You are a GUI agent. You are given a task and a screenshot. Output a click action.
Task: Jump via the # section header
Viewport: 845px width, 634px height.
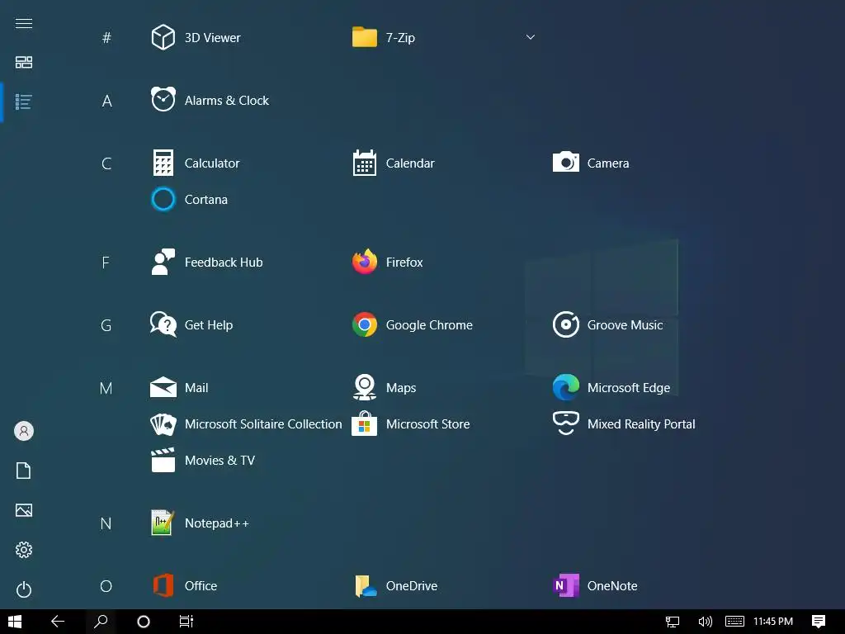tap(106, 38)
